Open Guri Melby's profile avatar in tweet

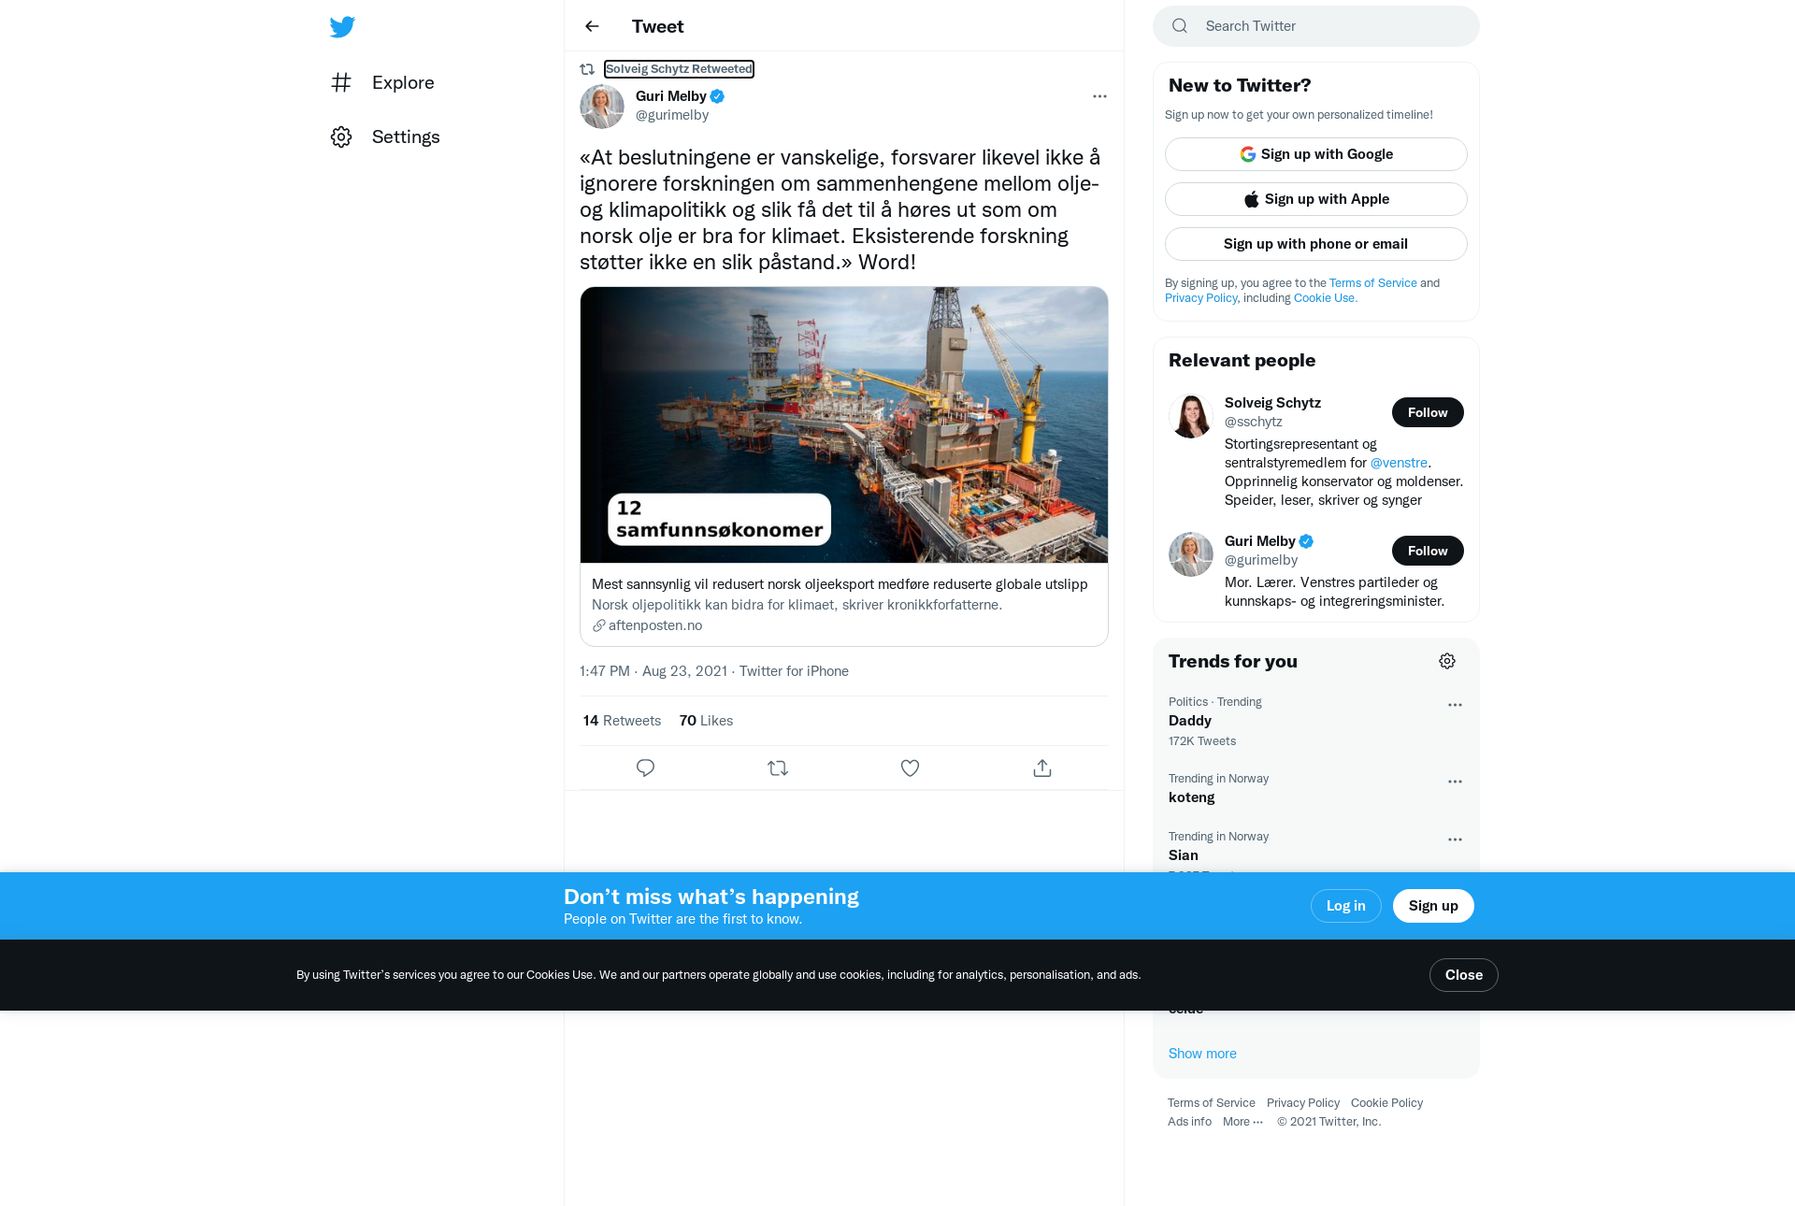click(x=602, y=107)
